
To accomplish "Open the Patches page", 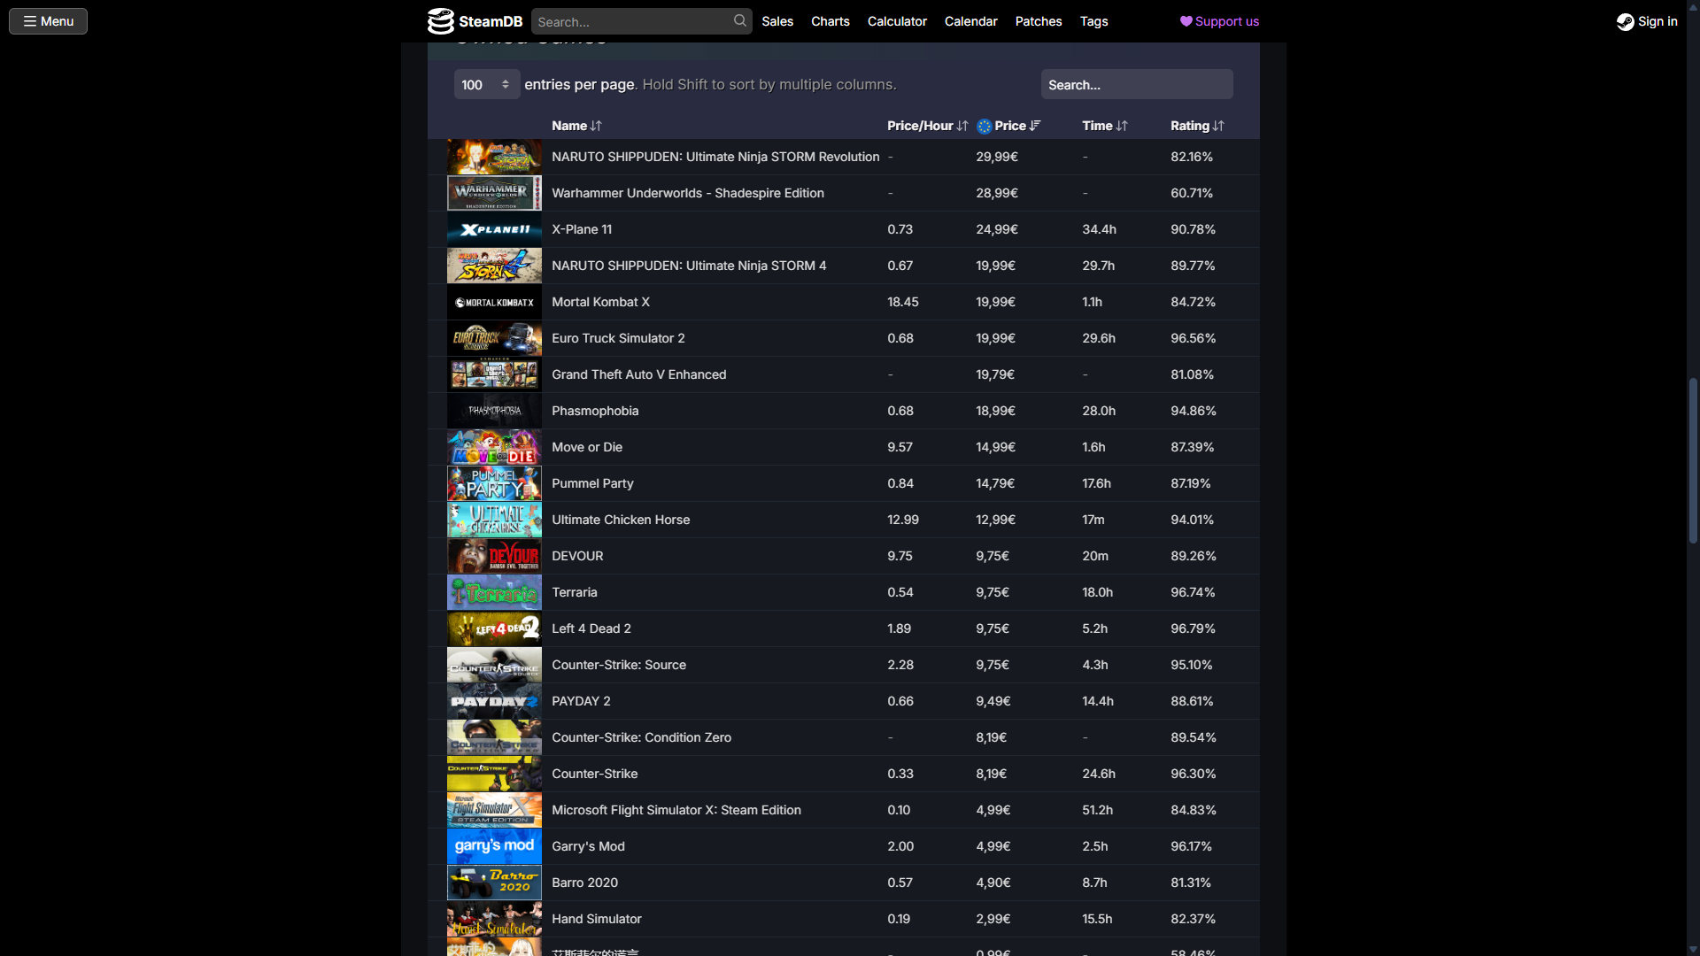I will pos(1038,21).
